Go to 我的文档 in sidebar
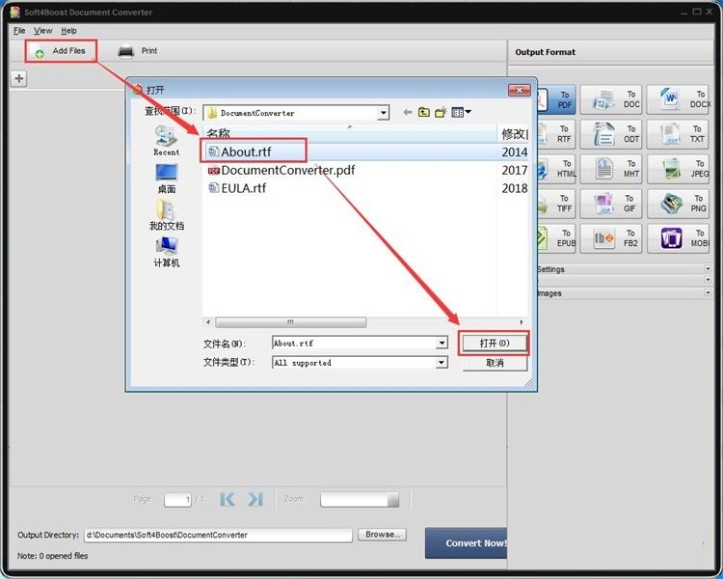The height and width of the screenshot is (579, 723). (x=167, y=215)
